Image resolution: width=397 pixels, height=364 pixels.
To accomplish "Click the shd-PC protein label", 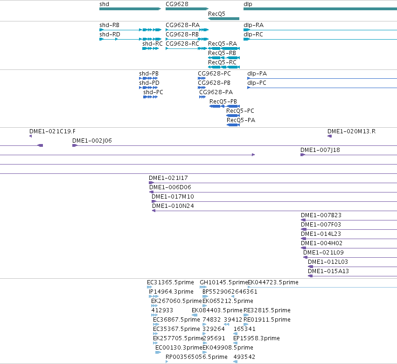I will click(153, 92).
